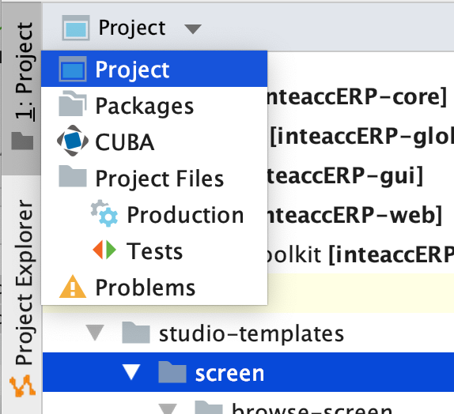Click the orange Project Explorer tab icon
Image resolution: width=454 pixels, height=414 pixels.
click(22, 386)
